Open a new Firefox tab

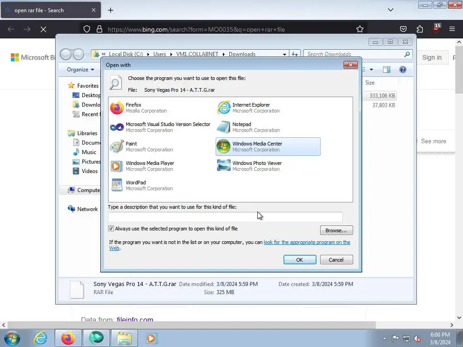[110, 10]
